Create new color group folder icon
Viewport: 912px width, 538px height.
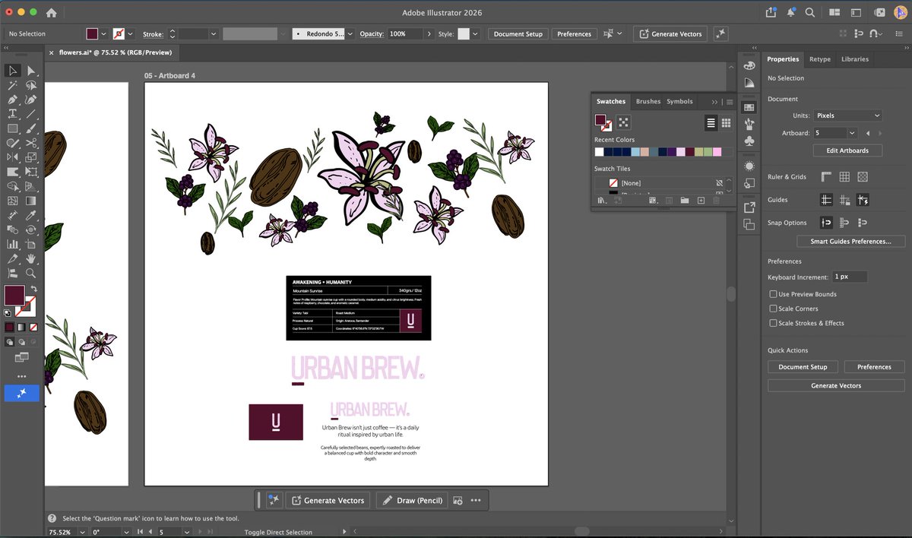(685, 201)
